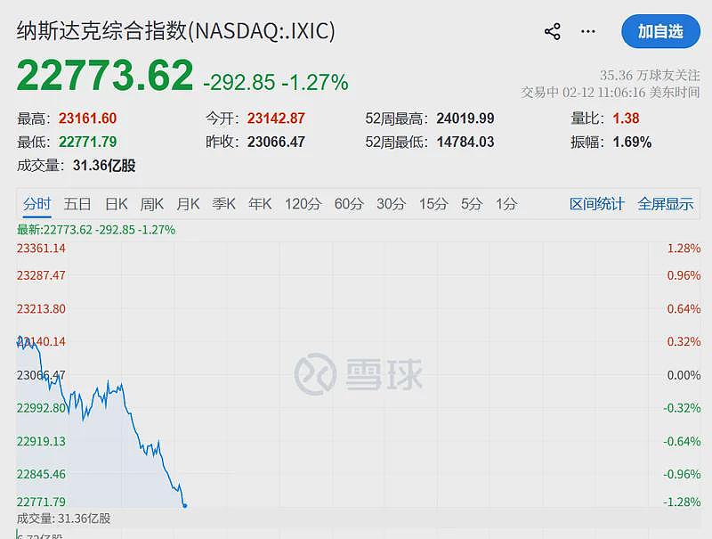Viewport: 712px width, 539px height.
Task: Click the 最新:22773.62 chart header line
Action: tap(96, 230)
